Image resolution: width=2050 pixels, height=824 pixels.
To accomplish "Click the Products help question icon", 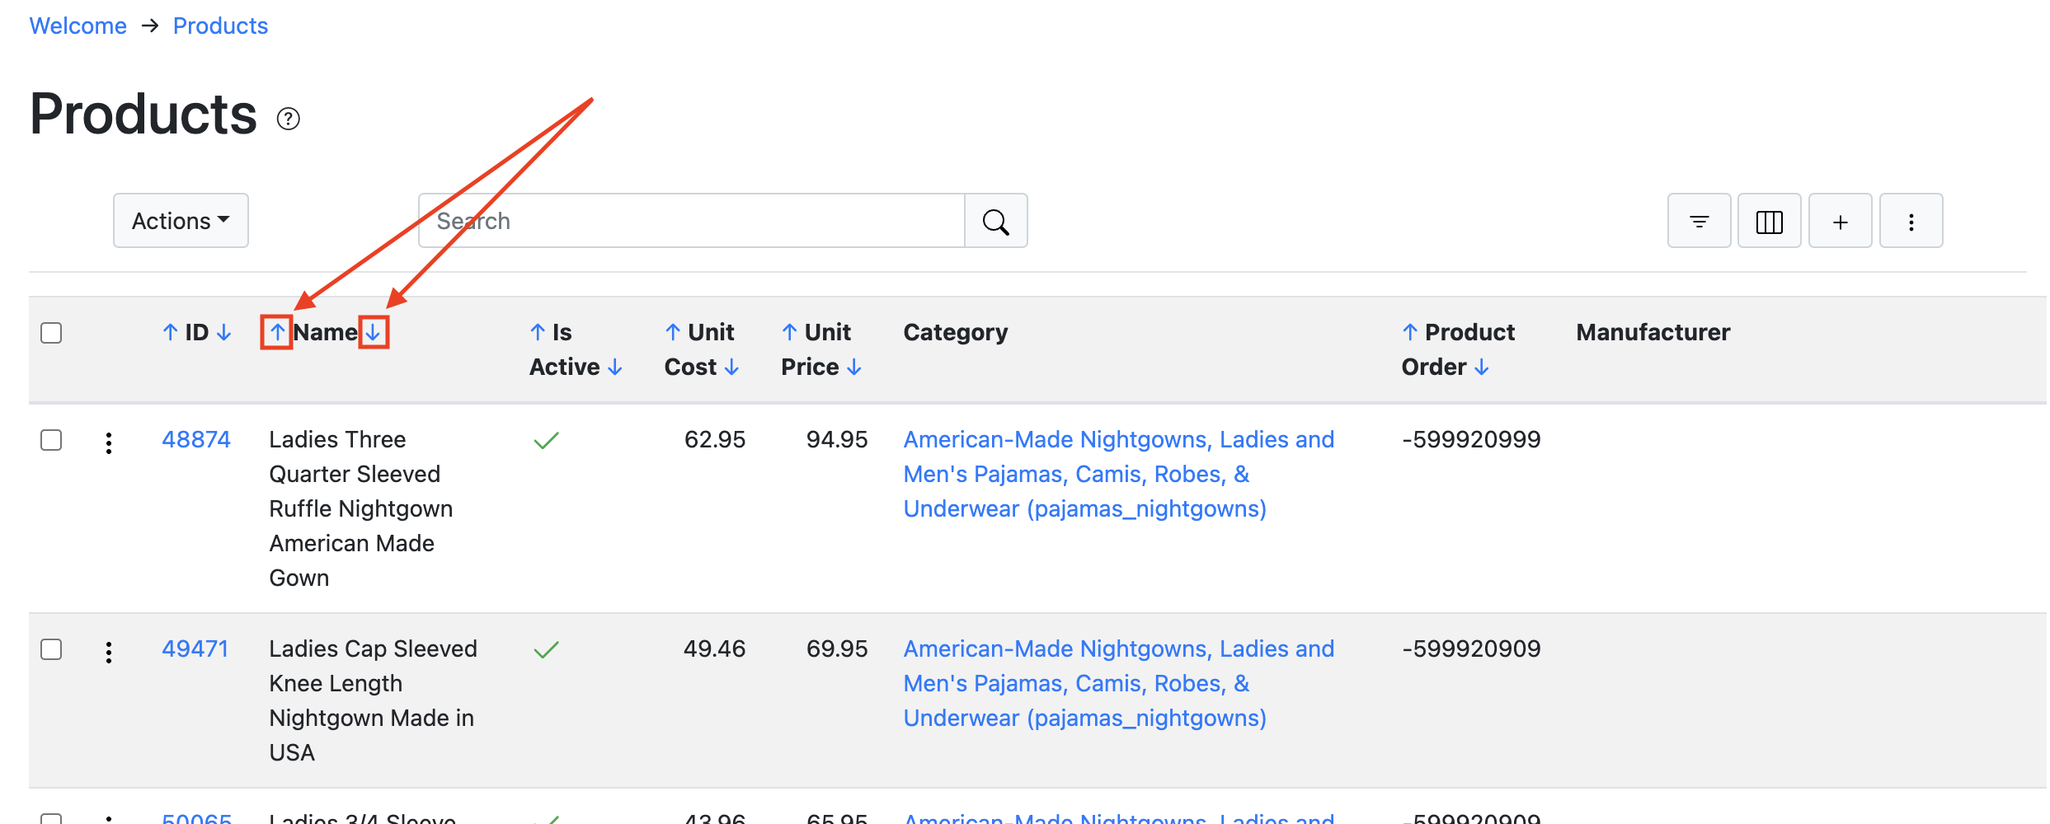I will point(288,119).
